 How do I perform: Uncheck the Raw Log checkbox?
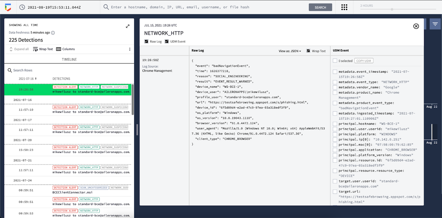[x=146, y=41]
